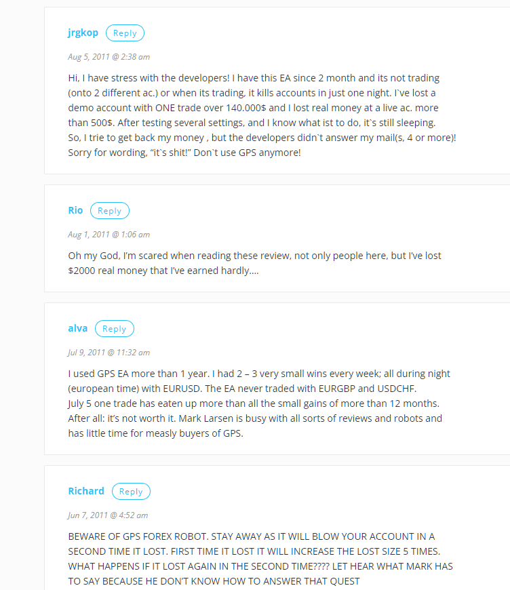Select the Richard username link

point(86,491)
